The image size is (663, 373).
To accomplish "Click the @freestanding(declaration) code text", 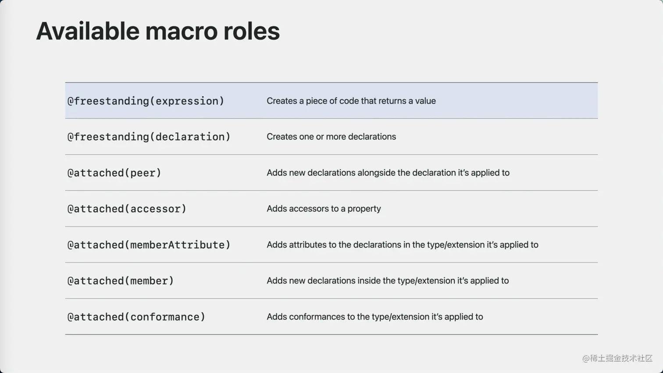I will tap(149, 137).
